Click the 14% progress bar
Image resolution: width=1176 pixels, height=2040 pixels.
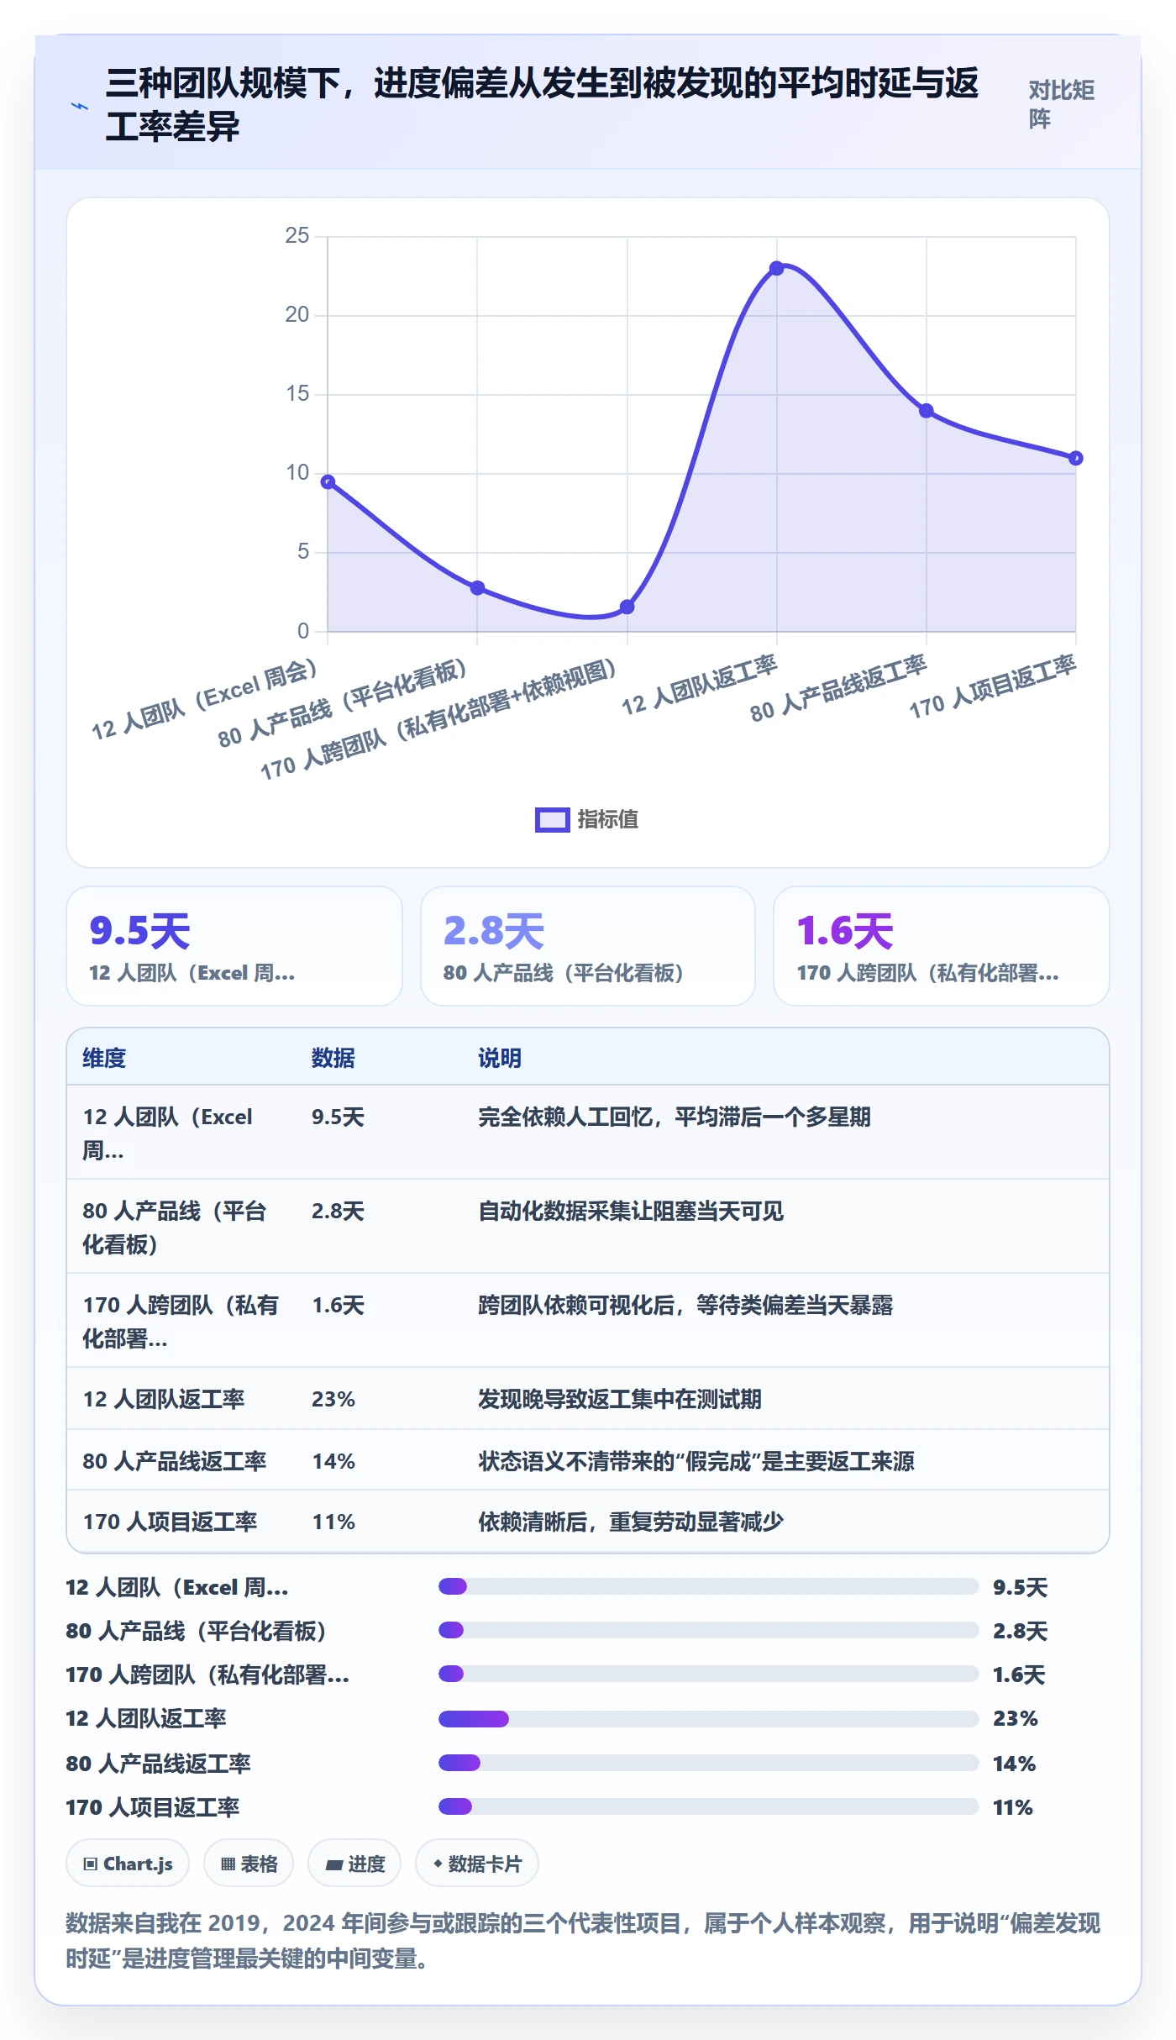tap(708, 1763)
